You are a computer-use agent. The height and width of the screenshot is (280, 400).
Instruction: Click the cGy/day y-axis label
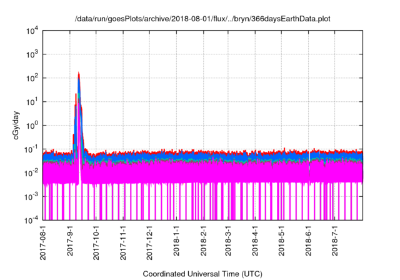[16, 125]
